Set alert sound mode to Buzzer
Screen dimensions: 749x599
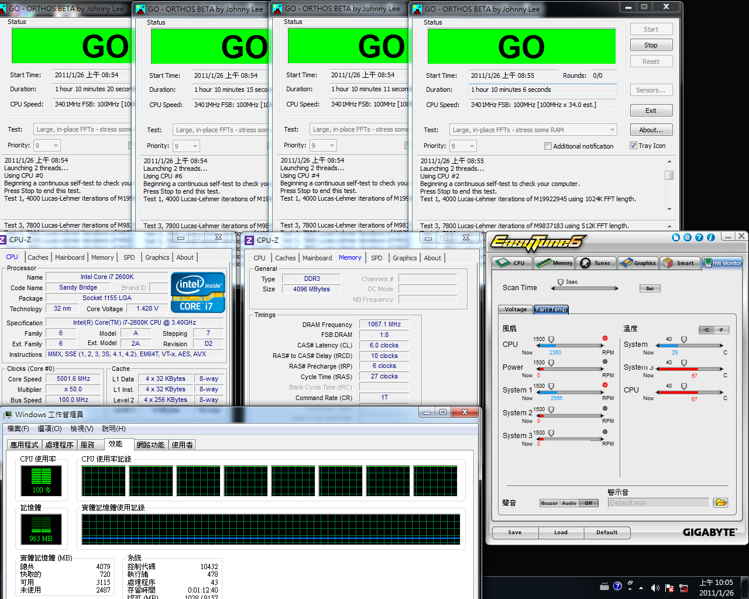[x=549, y=503]
